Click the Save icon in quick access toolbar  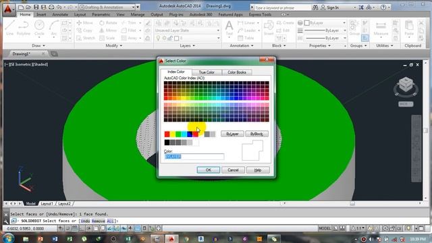(x=36, y=7)
